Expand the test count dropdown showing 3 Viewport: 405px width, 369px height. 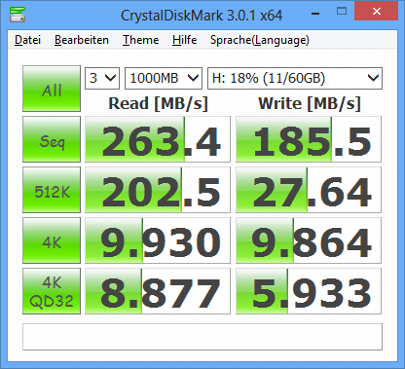(102, 78)
